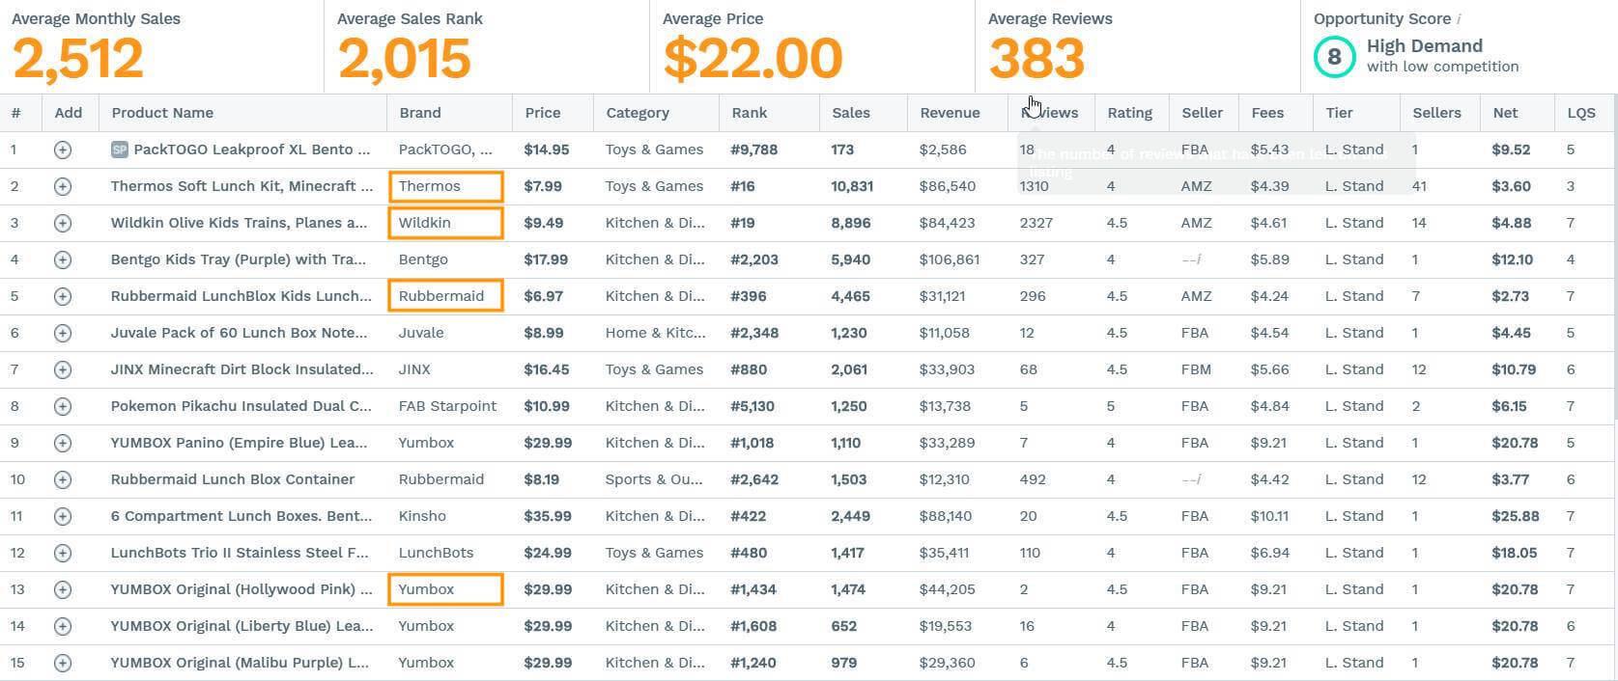Screen dimensions: 1618x681
Task: Click the # column header
Action: coord(15,113)
